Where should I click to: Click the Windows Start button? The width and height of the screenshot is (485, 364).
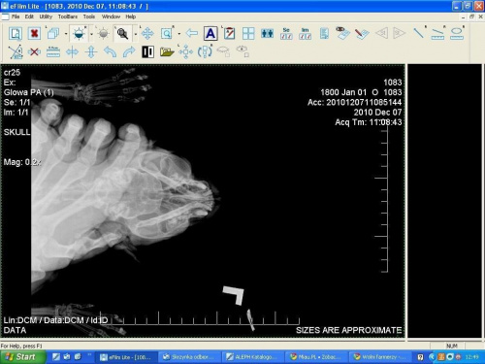[x=21, y=357]
